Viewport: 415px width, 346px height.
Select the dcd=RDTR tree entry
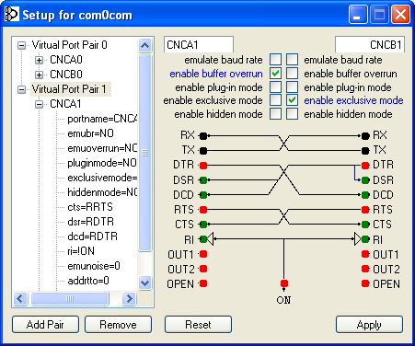92,236
